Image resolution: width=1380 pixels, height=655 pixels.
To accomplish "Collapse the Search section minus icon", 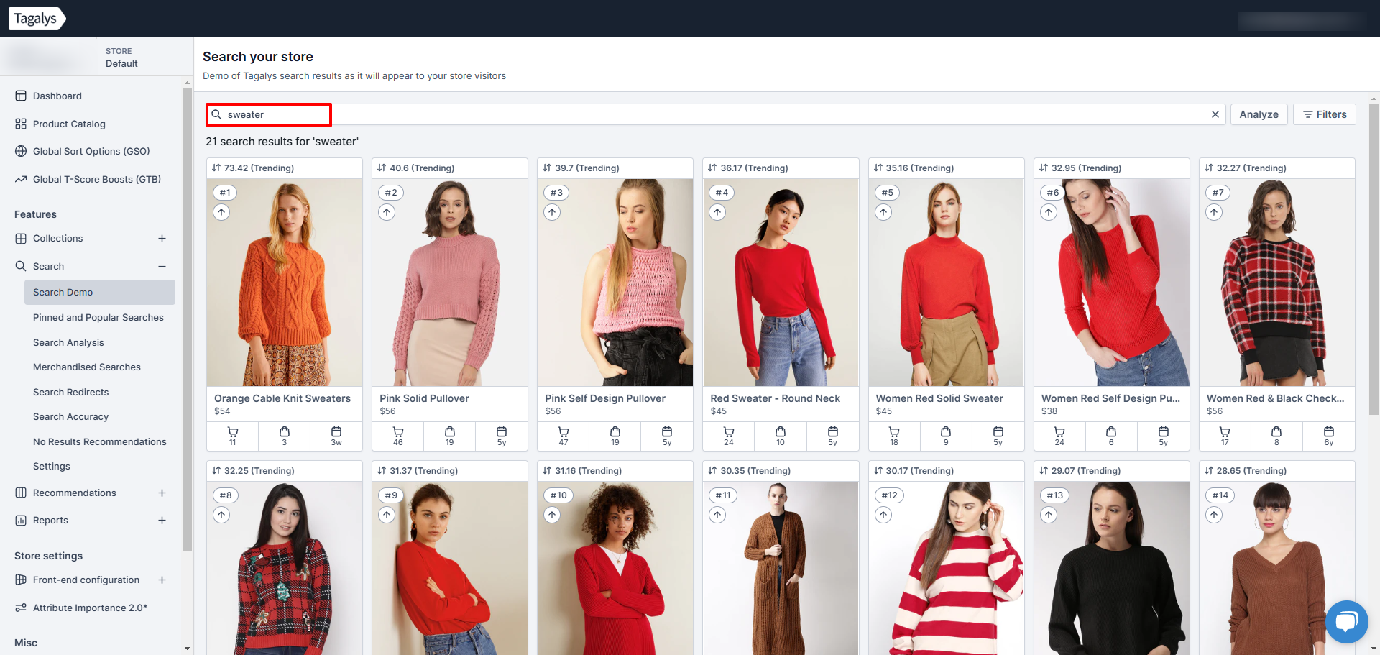I will 162,266.
